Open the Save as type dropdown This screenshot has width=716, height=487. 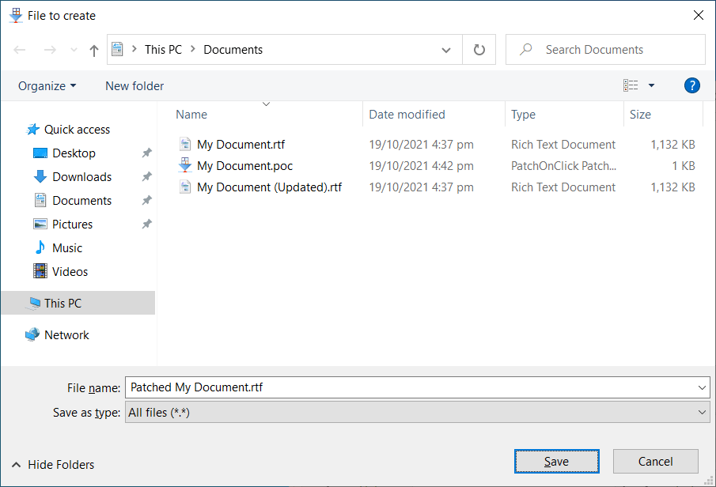point(418,413)
